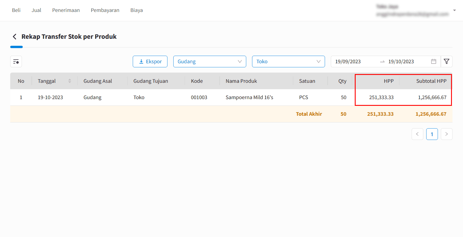Image resolution: width=463 pixels, height=237 pixels.
Task: Click the end date 19/10/2023 field
Action: pos(401,62)
